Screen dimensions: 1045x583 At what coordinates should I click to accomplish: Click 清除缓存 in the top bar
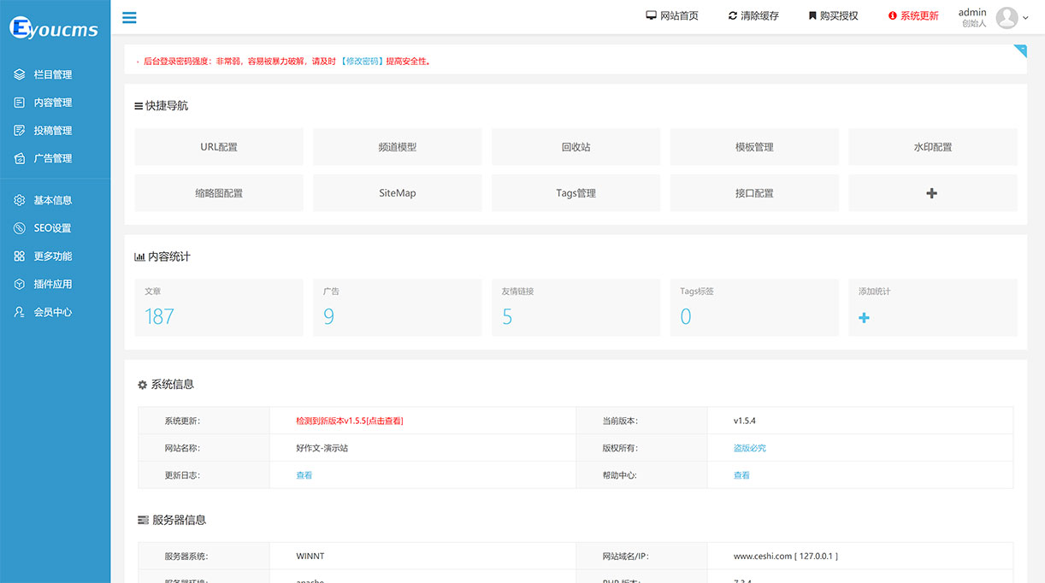(x=753, y=16)
